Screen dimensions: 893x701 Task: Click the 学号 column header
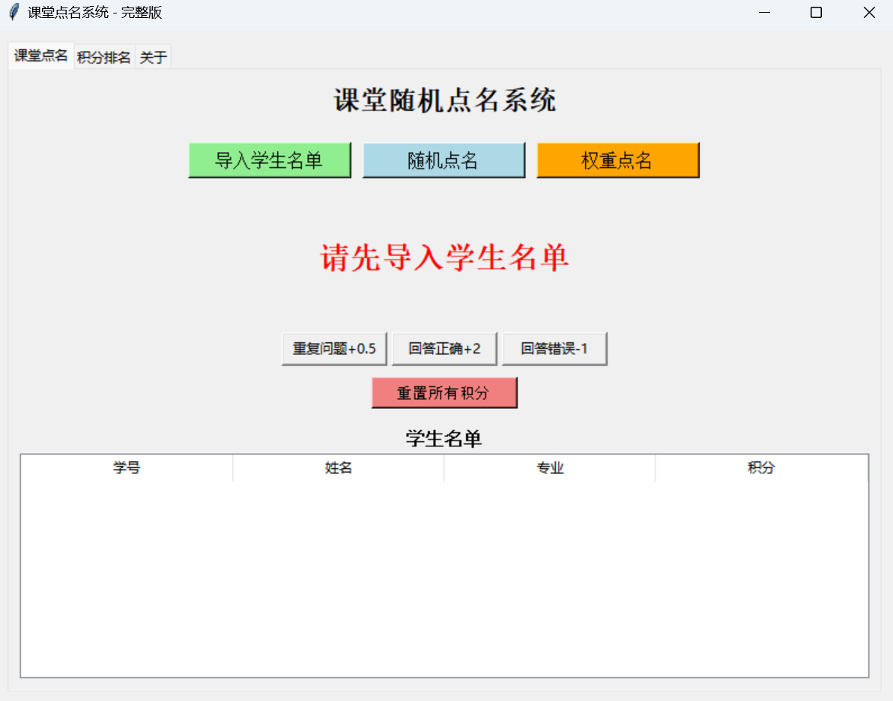[x=127, y=468]
